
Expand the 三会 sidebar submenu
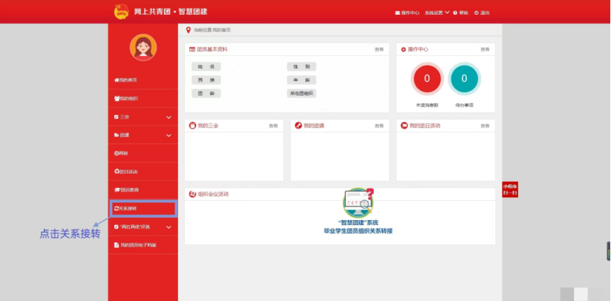pos(169,117)
